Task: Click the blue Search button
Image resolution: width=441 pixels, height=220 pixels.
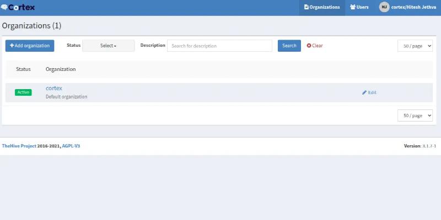Action: click(x=289, y=46)
